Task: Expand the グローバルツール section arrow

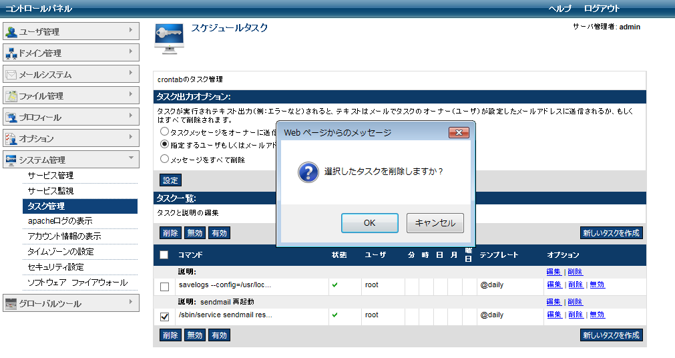Action: click(x=131, y=303)
